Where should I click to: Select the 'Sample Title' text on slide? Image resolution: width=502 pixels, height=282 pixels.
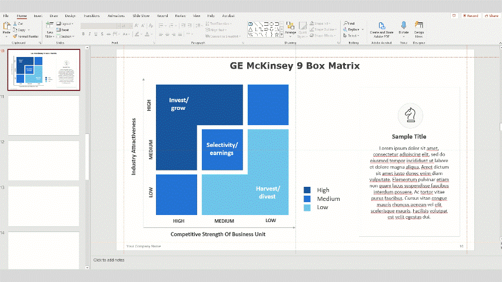click(x=409, y=136)
